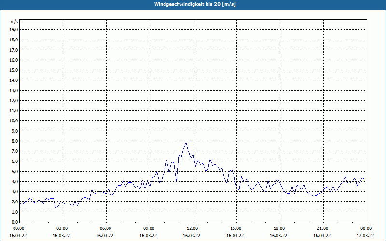Select the 06:00 time label

point(106,228)
